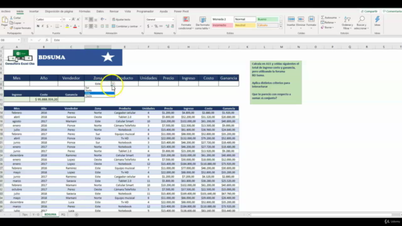Open the Calibri font name dropdown

pyautogui.click(x=60, y=19)
